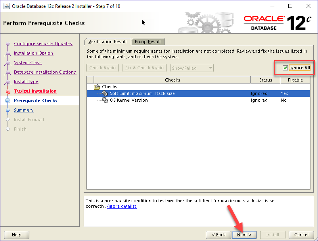This screenshot has width=318, height=241.
Task: Go back with the Back button
Action: 218,235
